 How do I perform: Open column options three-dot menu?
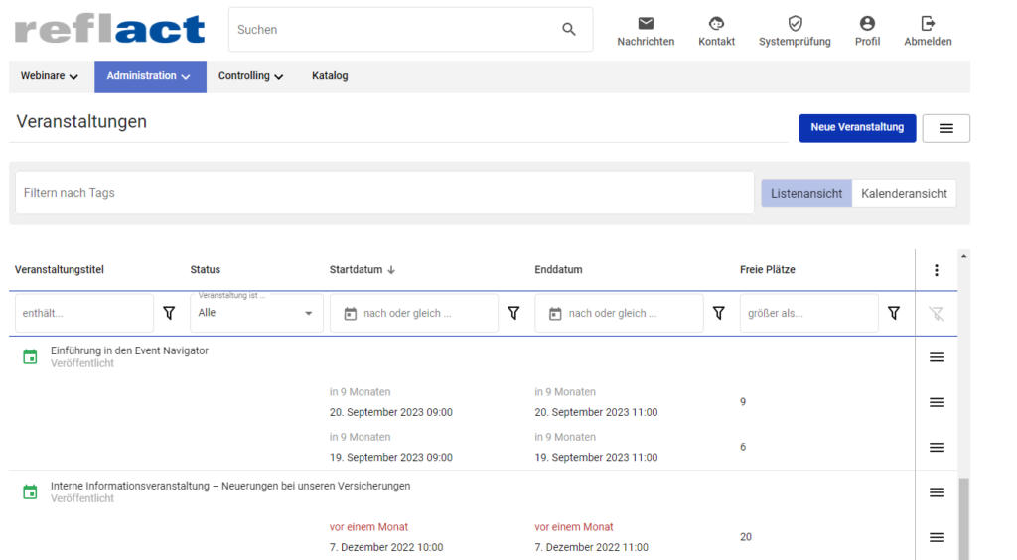click(936, 270)
